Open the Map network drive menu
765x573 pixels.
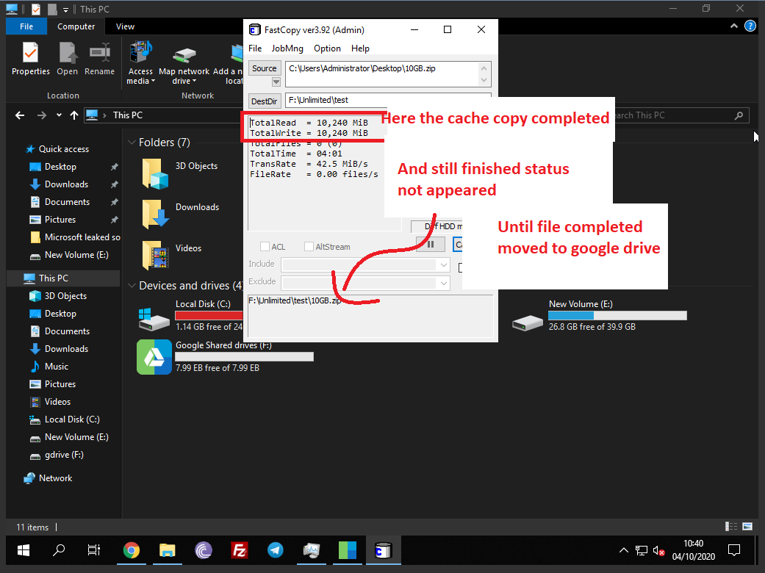point(184,63)
